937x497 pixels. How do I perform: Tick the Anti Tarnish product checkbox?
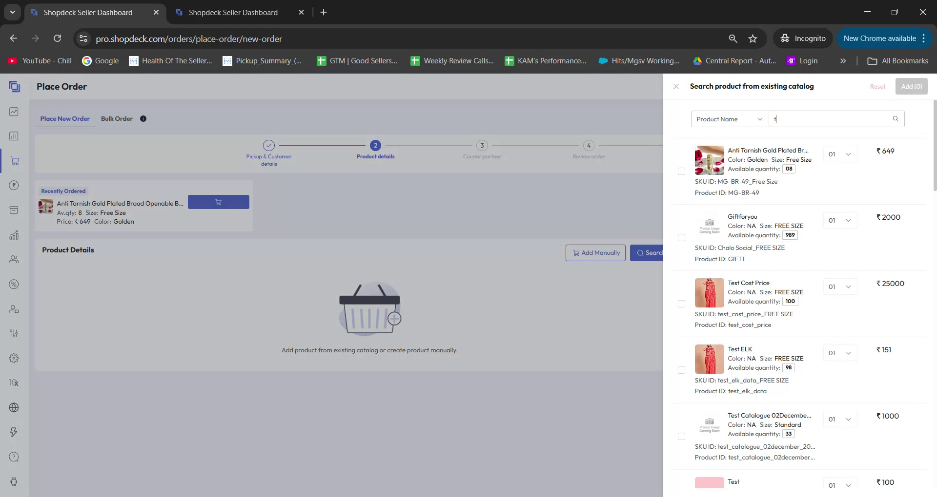[682, 171]
